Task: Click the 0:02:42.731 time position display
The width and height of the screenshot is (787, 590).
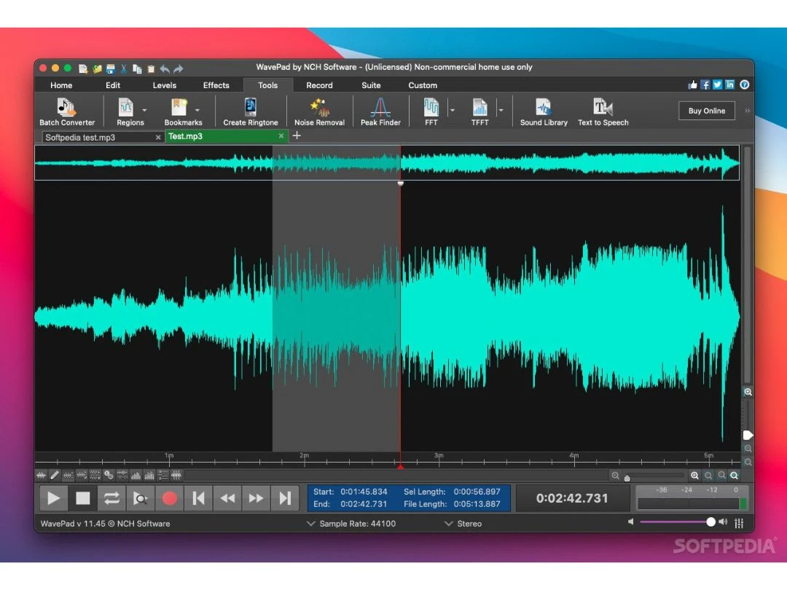Action: pos(572,498)
